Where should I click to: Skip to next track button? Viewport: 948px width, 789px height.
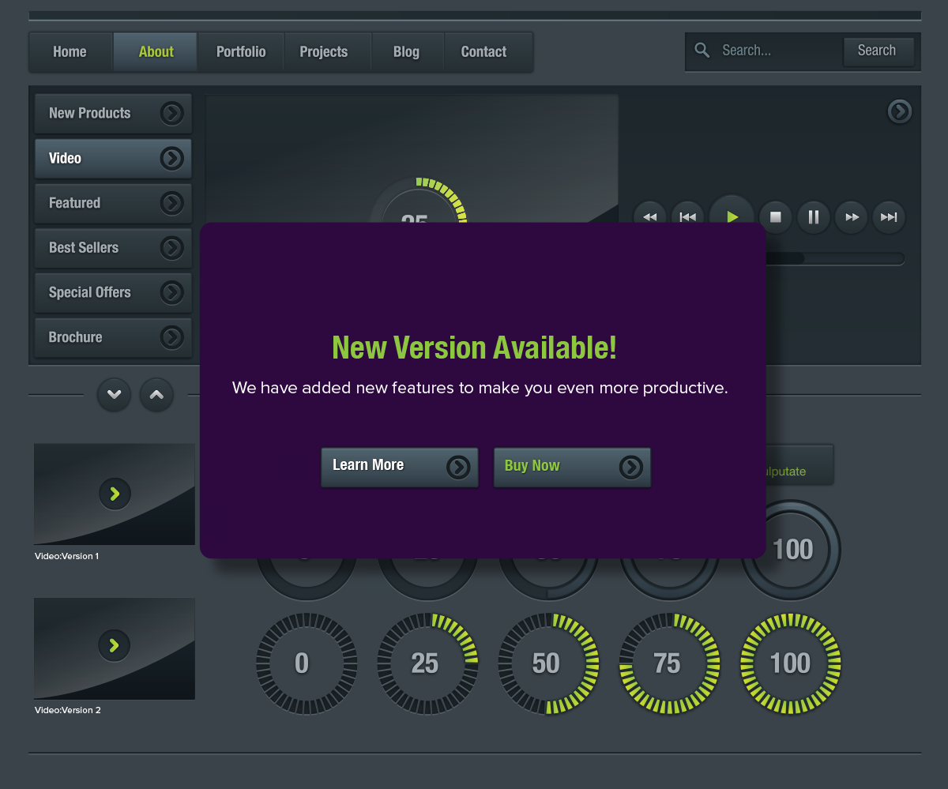click(889, 217)
